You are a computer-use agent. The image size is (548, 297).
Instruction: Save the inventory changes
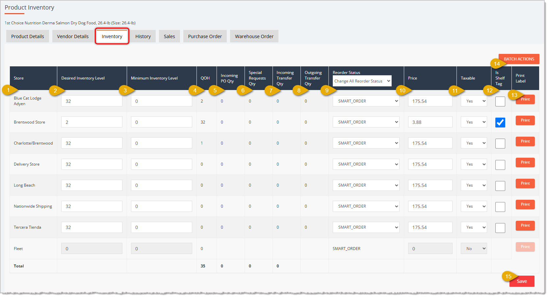(522, 281)
